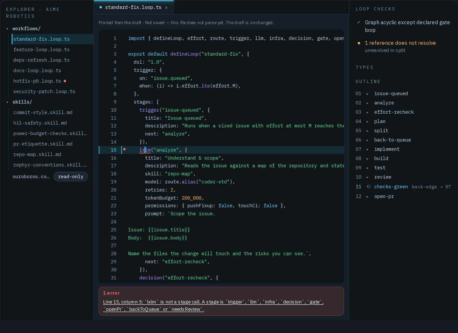
Task: Jump to test stage in outline
Action: click(380, 168)
